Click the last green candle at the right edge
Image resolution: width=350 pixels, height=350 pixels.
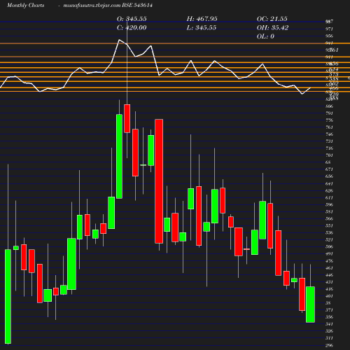[x=310, y=304]
